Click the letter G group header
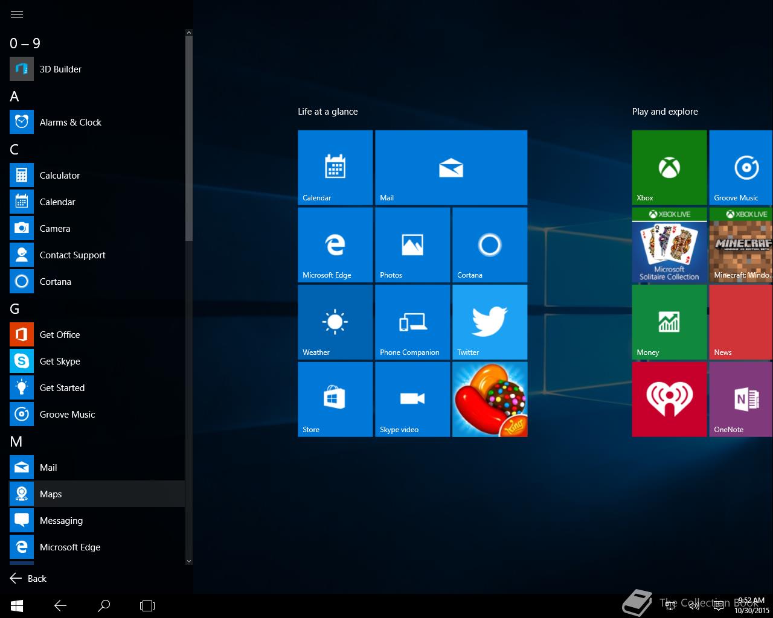Screen dimensions: 773x618 [15, 309]
